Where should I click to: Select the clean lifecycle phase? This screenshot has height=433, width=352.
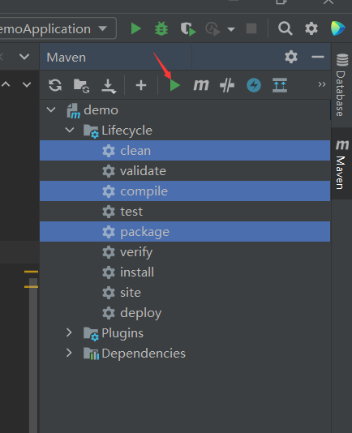pyautogui.click(x=185, y=151)
